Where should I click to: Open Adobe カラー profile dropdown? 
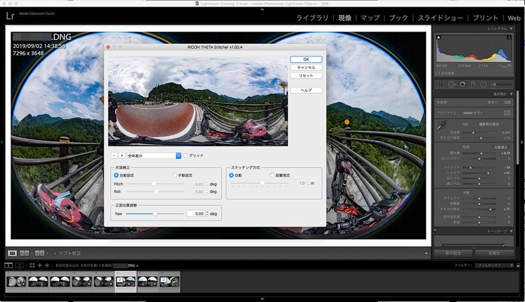point(475,113)
